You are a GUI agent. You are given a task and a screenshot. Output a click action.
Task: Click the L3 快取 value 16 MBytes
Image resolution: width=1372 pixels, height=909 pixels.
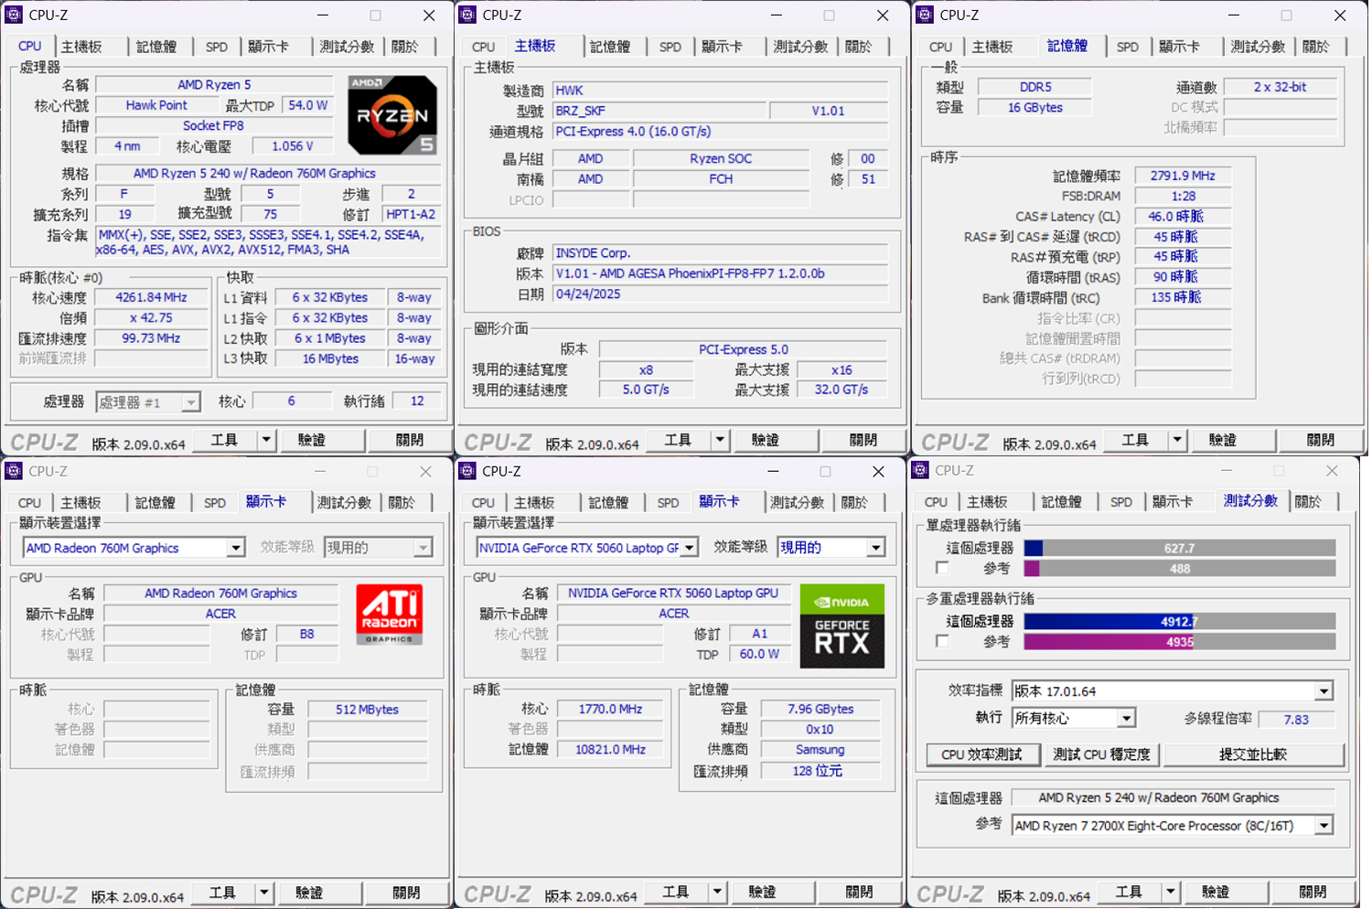330,358
